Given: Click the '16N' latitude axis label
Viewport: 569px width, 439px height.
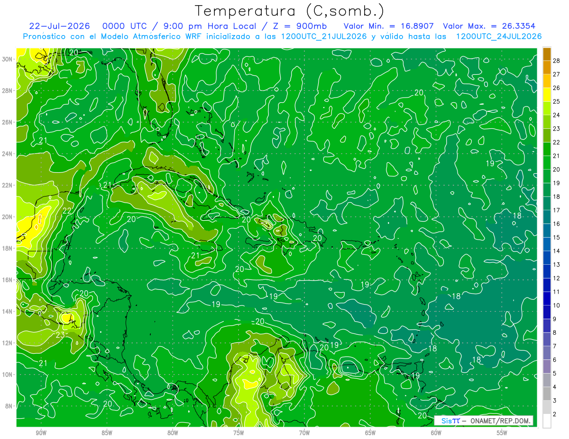Looking at the screenshot, I should tap(8, 280).
